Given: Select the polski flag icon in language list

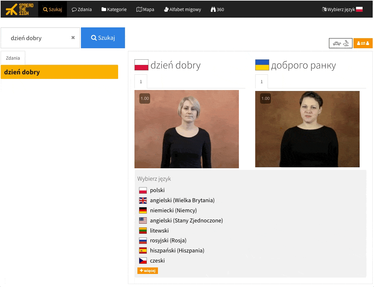Looking at the screenshot, I should coord(143,190).
